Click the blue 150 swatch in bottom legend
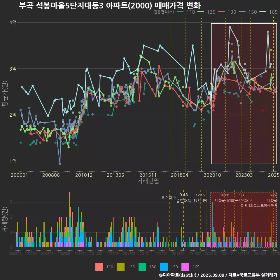The height and width of the screenshot is (280, 280). 164,267
